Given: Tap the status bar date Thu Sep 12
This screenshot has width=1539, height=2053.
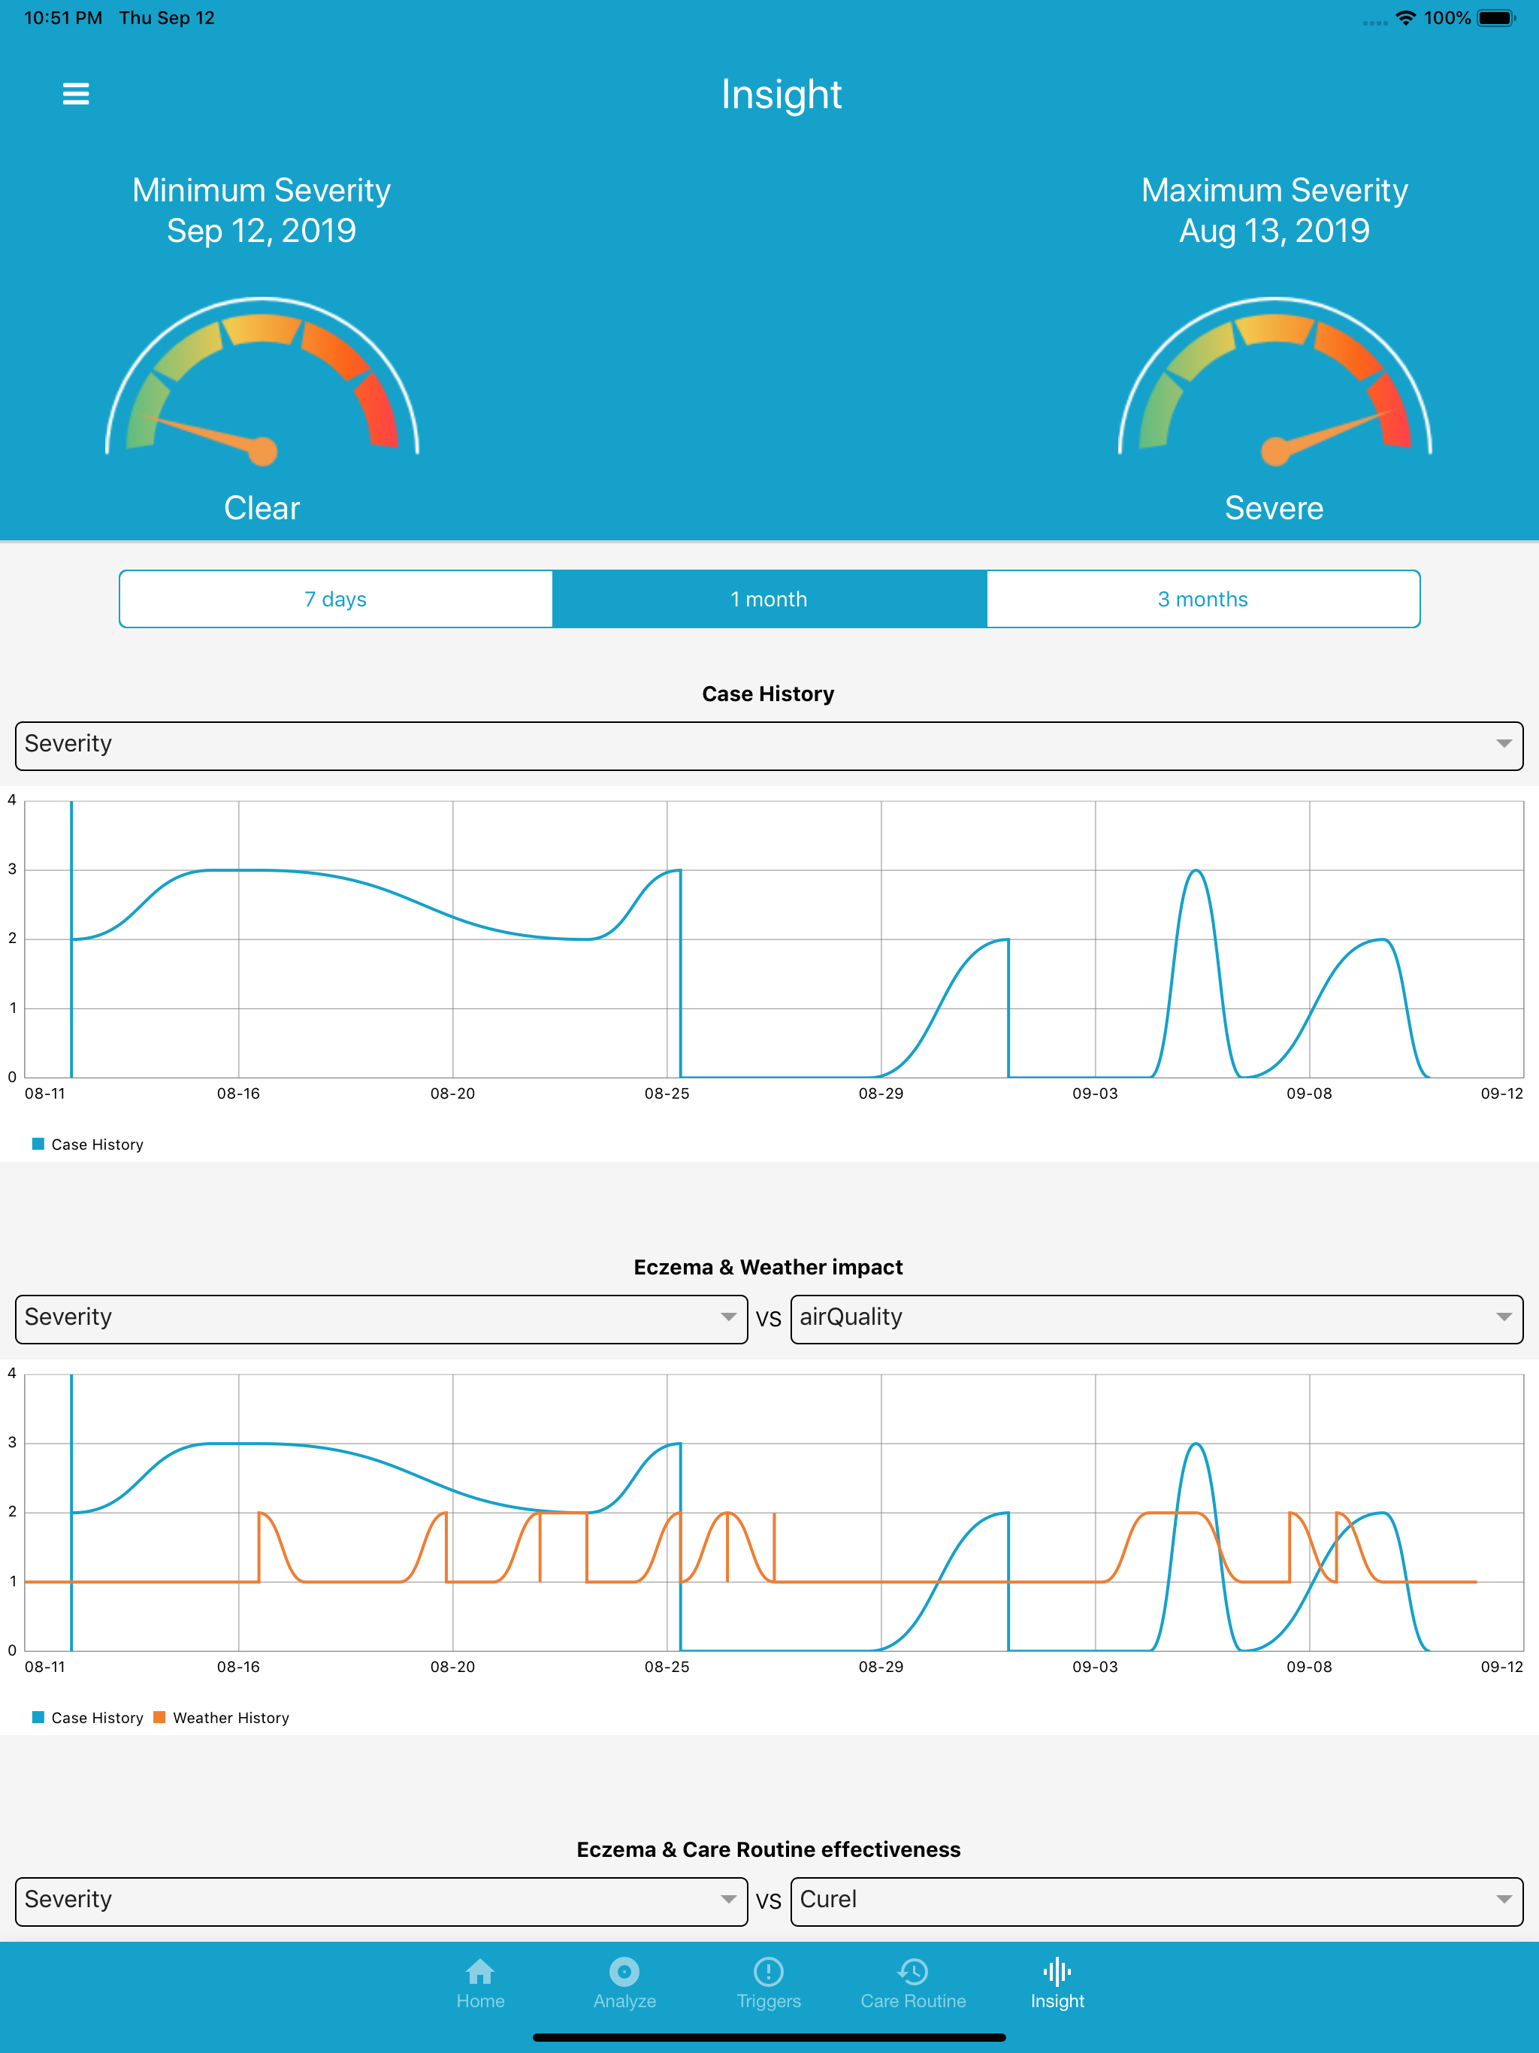Looking at the screenshot, I should tap(167, 17).
